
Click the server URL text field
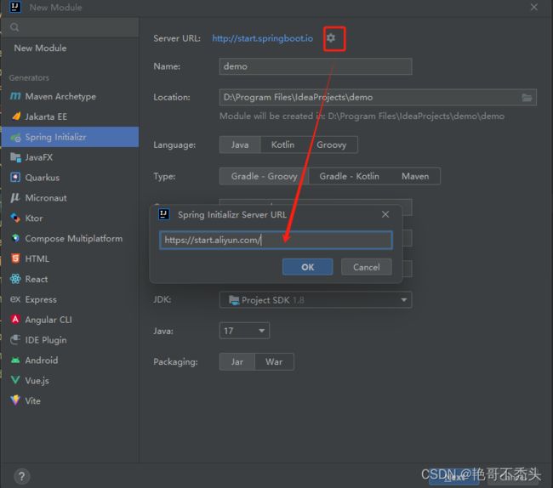276,241
